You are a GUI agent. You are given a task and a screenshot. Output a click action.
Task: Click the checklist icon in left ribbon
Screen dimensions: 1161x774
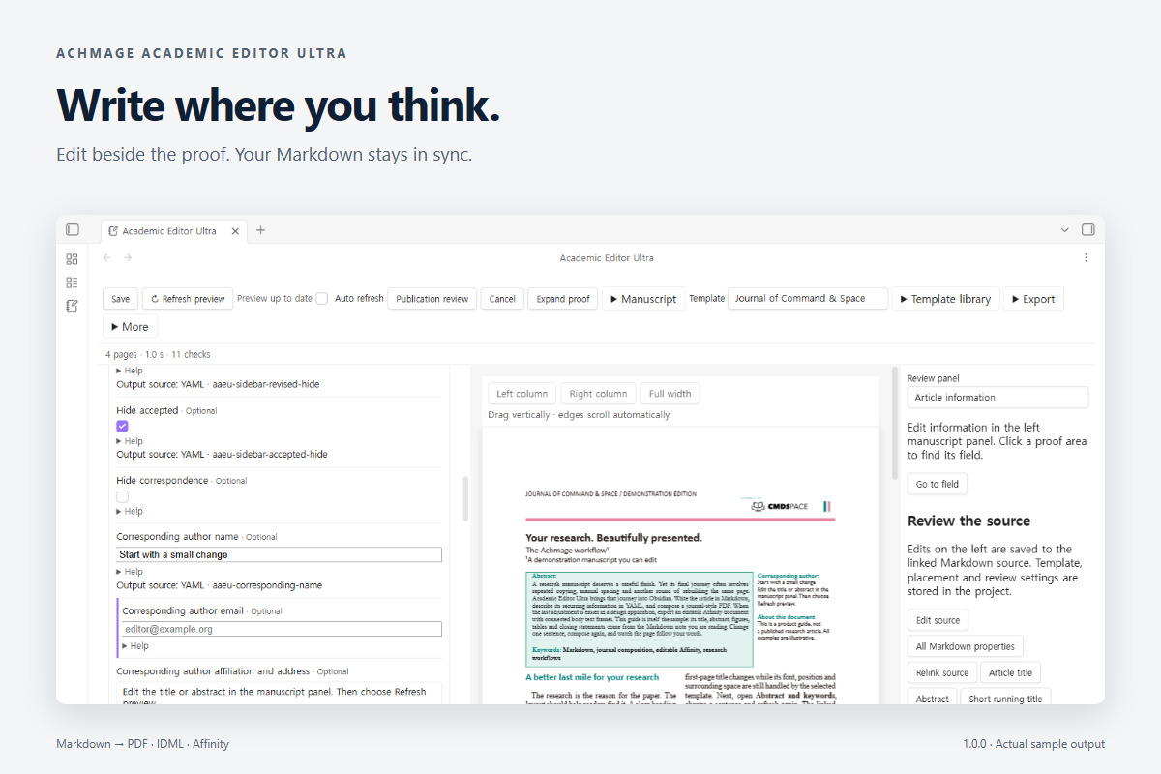tap(73, 283)
